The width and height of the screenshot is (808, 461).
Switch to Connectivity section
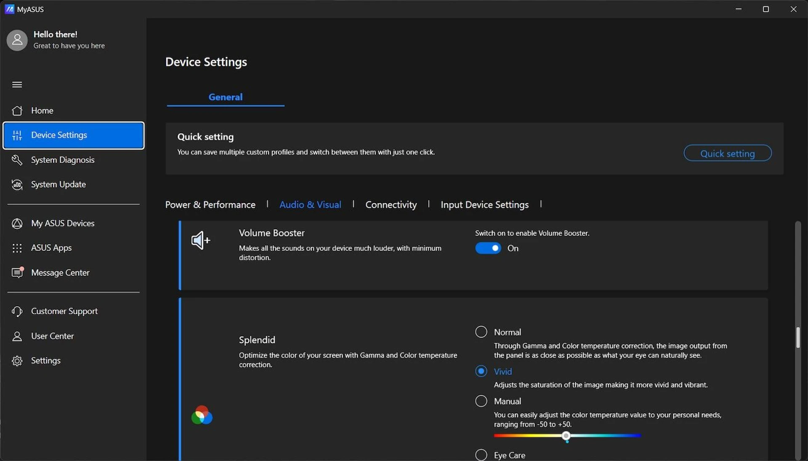point(391,204)
